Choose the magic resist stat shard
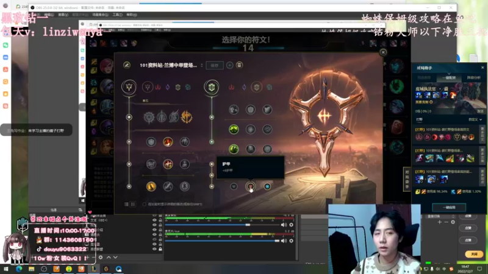This screenshot has width=488, height=274. click(267, 186)
